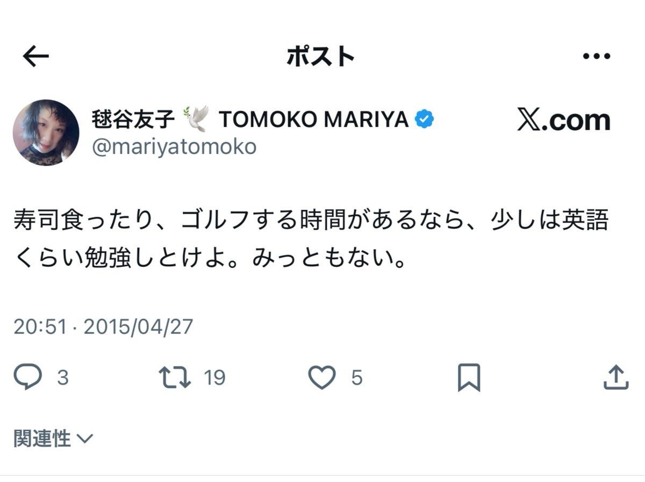This screenshot has height=482, width=645.
Task: Expand the chevron beside 関連性
Action: 85,439
